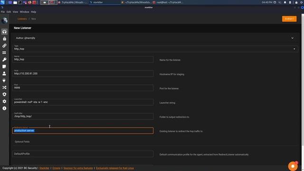Screen dimensions: 304x171
Task: Click the DefaultProfile input field
Action: pos(83,154)
